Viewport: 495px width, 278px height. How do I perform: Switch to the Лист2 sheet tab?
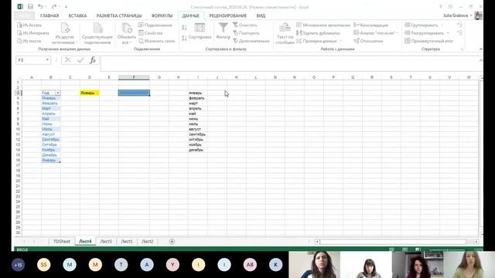(148, 242)
